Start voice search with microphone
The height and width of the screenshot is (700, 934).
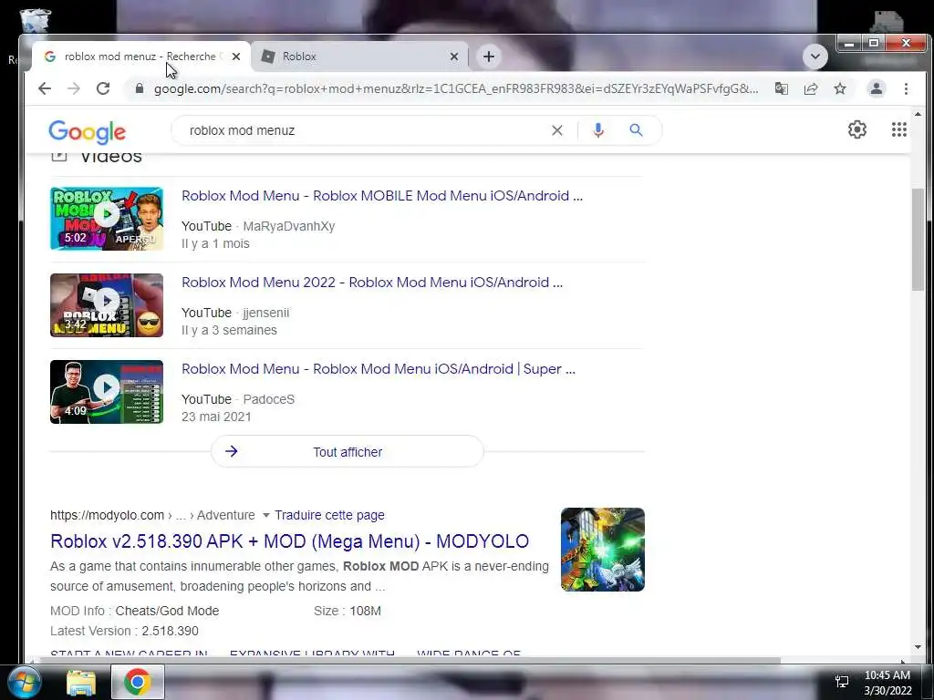tap(598, 130)
